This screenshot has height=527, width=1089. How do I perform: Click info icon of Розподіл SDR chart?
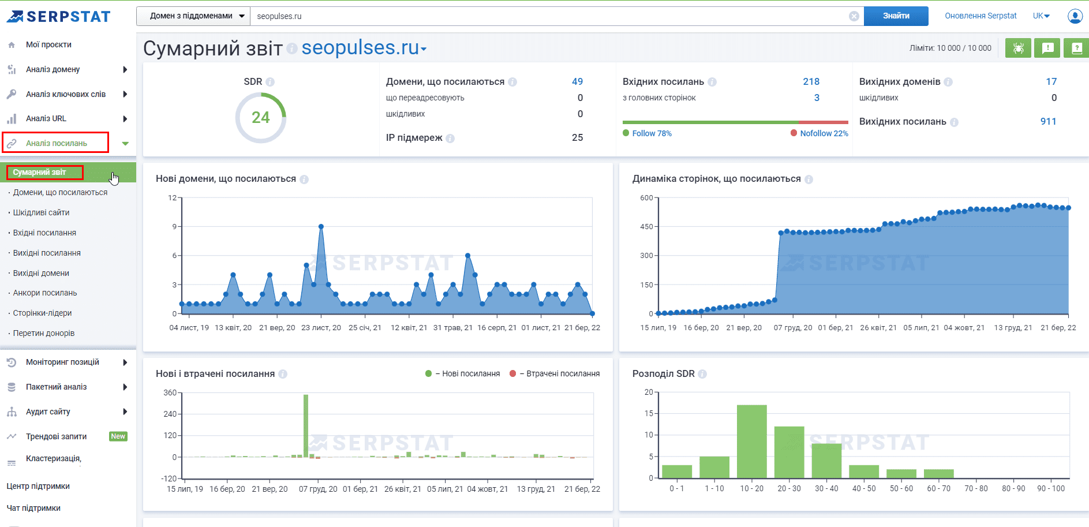(x=702, y=374)
